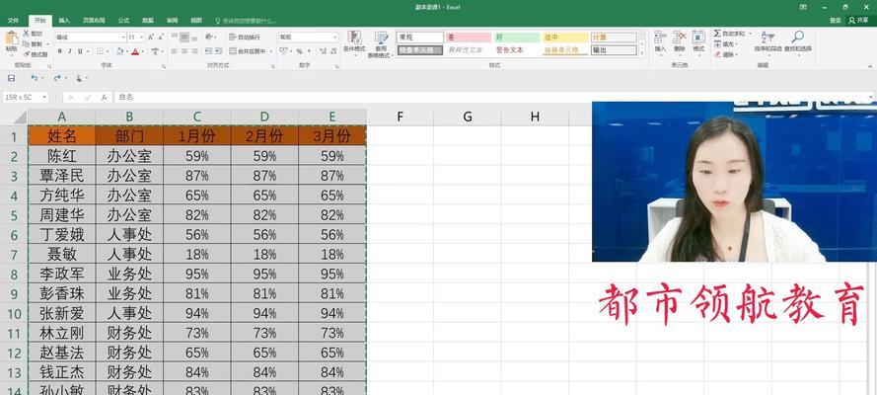This screenshot has height=395, width=877.
Task: Switch to the 审阅 (Review) tab
Action: pos(173,21)
